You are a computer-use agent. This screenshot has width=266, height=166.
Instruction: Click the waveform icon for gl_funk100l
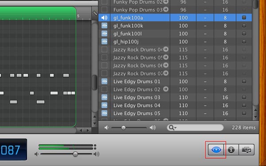coord(104,34)
